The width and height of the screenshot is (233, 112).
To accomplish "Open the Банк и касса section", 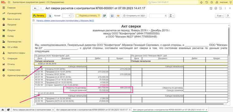I will pos(14,19).
